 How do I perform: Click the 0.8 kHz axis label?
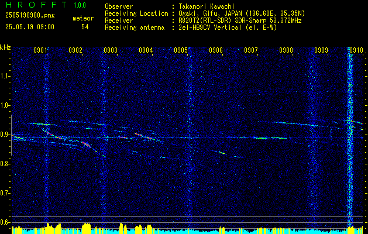(5, 164)
